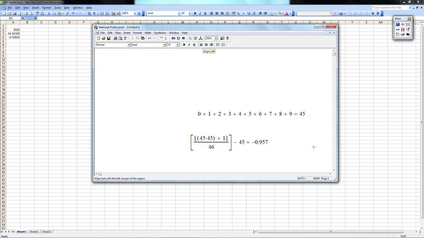The image size is (424, 238).
Task: Click the Align Left button in Mathcad
Action: (x=201, y=45)
